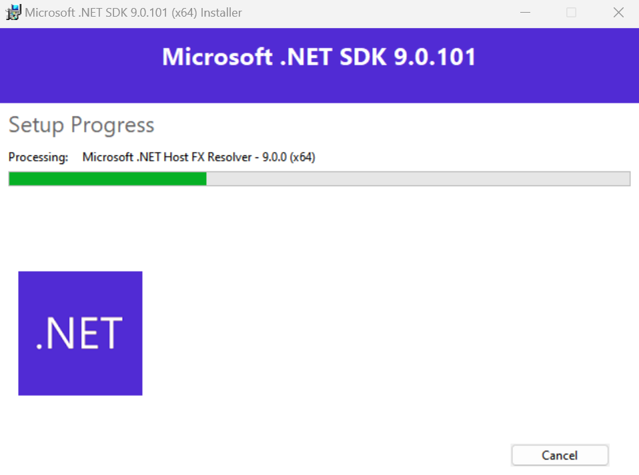Click the '9.0.101' version number in the banner
The height and width of the screenshot is (475, 639).
tap(435, 57)
